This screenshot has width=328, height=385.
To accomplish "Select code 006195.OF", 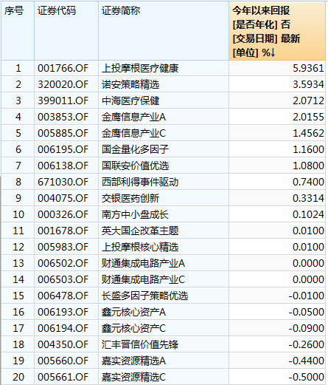I will tap(63, 149).
